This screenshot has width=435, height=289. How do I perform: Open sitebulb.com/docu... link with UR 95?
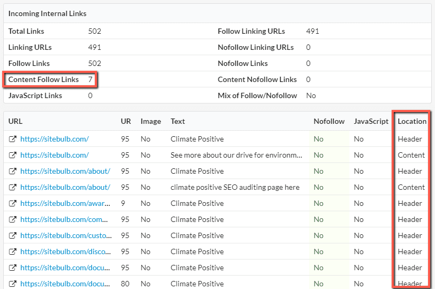(x=65, y=268)
